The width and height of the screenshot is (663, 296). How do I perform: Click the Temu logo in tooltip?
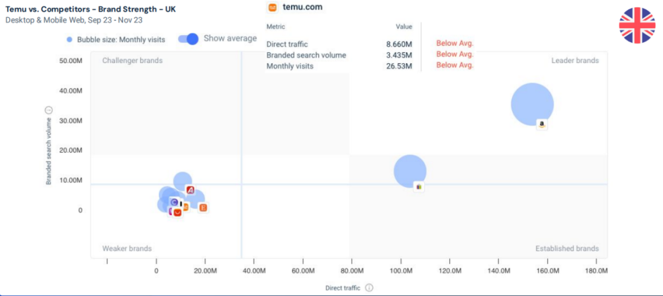pyautogui.click(x=273, y=7)
